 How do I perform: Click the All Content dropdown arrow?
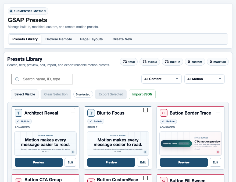177,79
